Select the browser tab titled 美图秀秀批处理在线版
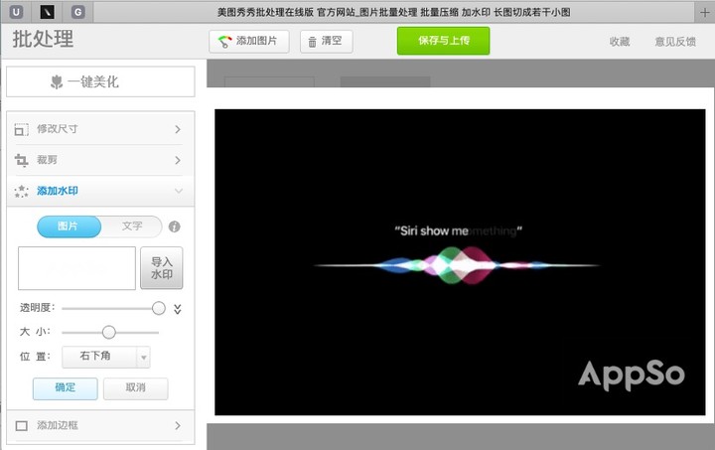The image size is (715, 450). click(393, 12)
